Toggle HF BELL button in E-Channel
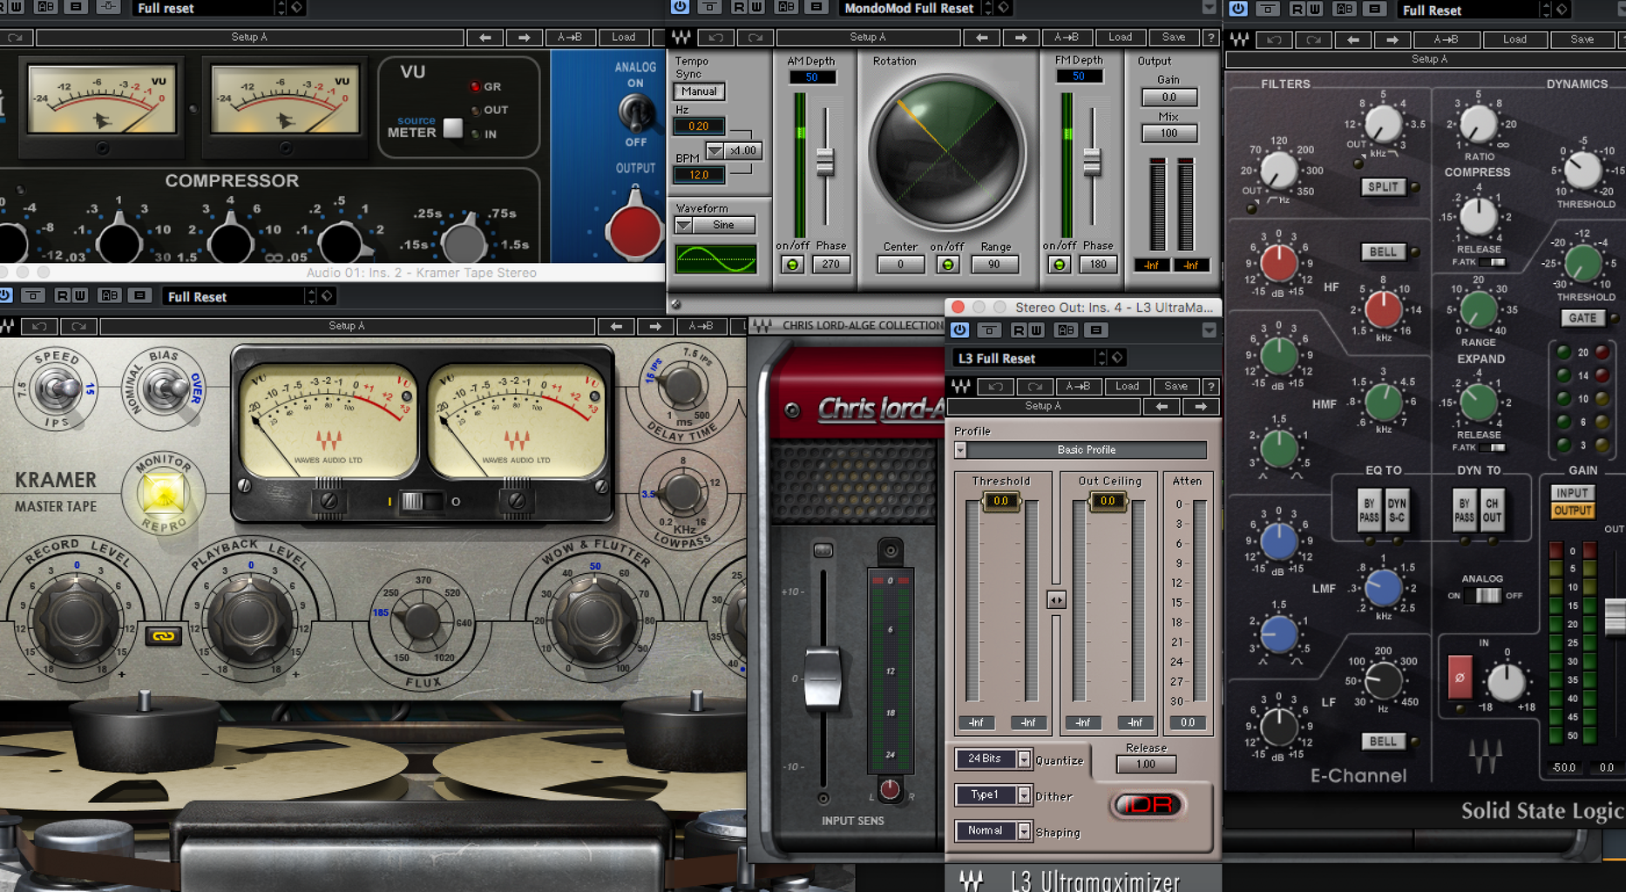Image resolution: width=1626 pixels, height=892 pixels. (x=1383, y=252)
